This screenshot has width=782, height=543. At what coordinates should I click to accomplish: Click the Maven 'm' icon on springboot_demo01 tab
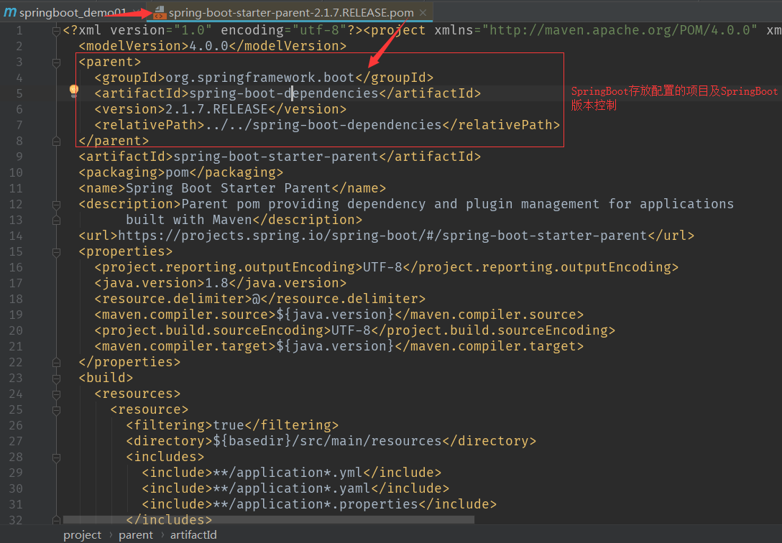(x=10, y=12)
